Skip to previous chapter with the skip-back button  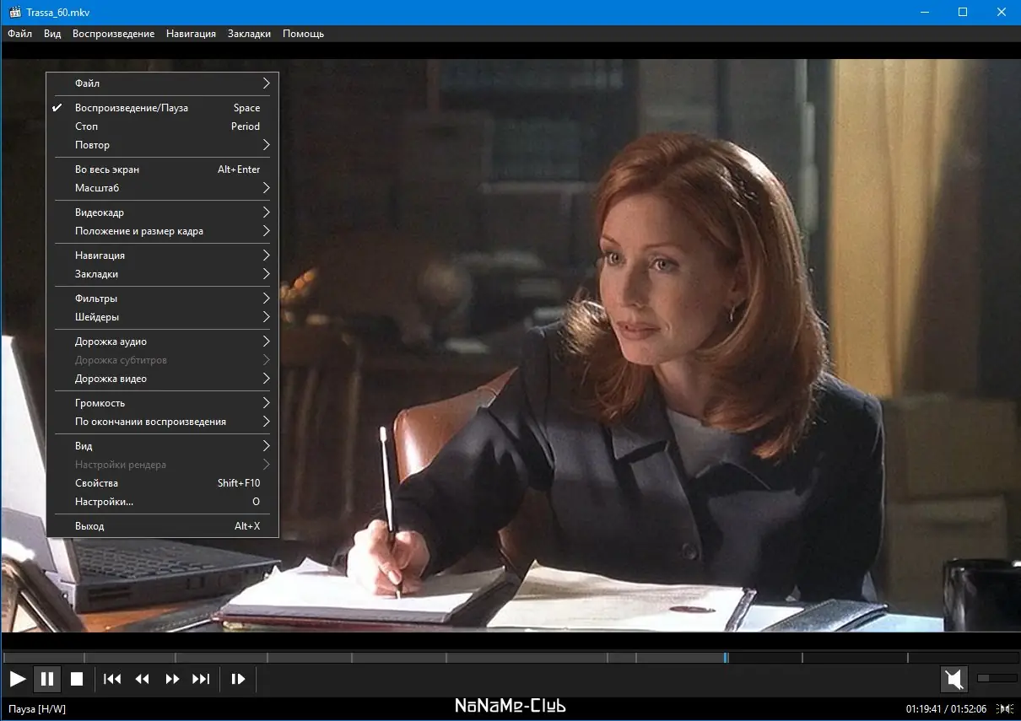(x=112, y=679)
